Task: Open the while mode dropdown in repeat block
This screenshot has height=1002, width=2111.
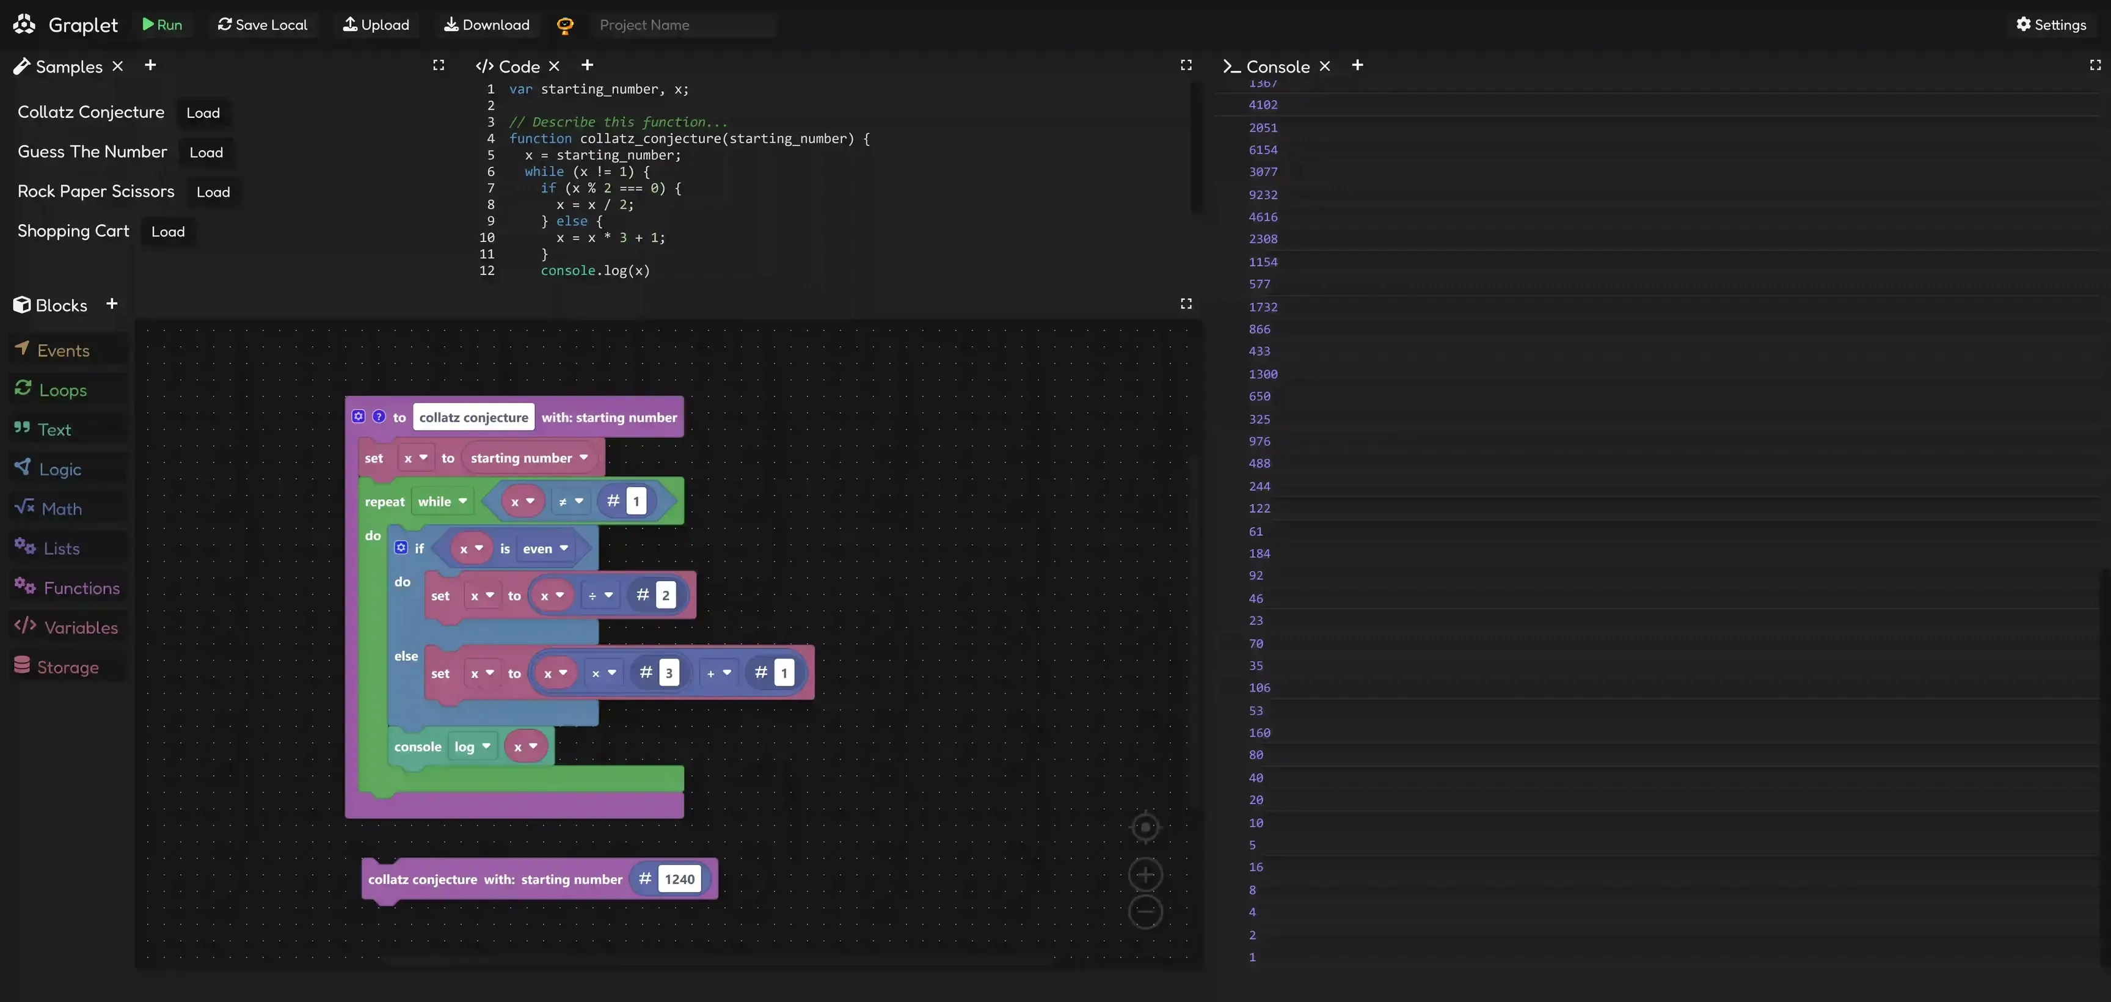Action: [x=442, y=502]
